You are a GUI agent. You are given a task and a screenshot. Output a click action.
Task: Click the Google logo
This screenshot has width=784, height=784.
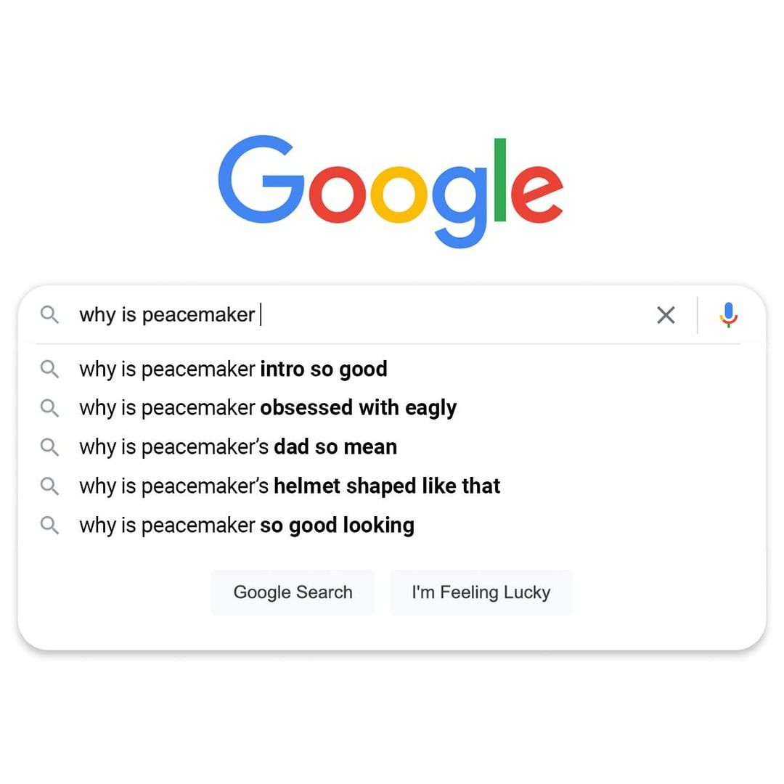click(391, 187)
